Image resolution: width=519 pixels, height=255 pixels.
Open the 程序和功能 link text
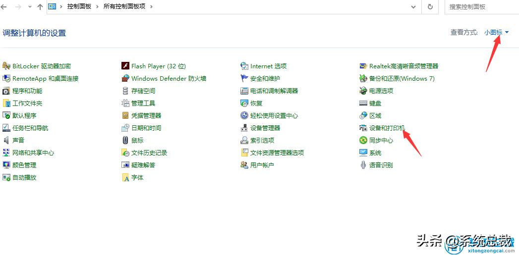pyautogui.click(x=27, y=91)
